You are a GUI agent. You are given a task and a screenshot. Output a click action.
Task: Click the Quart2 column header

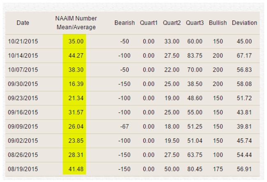172,23
